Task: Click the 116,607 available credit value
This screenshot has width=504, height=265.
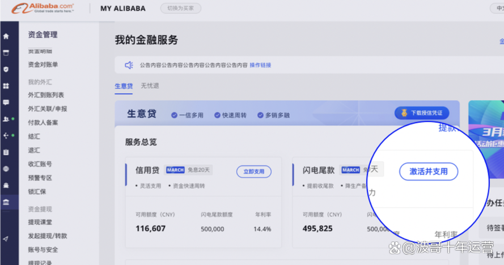Action: [150, 229]
